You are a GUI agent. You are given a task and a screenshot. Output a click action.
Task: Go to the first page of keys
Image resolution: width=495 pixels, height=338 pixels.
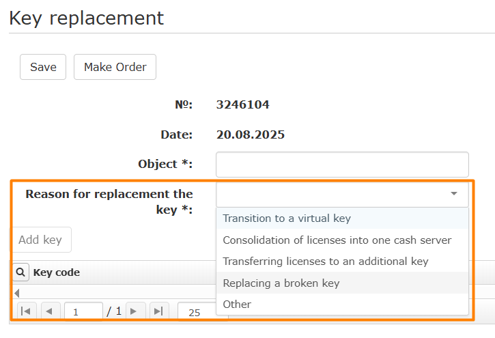click(x=25, y=311)
